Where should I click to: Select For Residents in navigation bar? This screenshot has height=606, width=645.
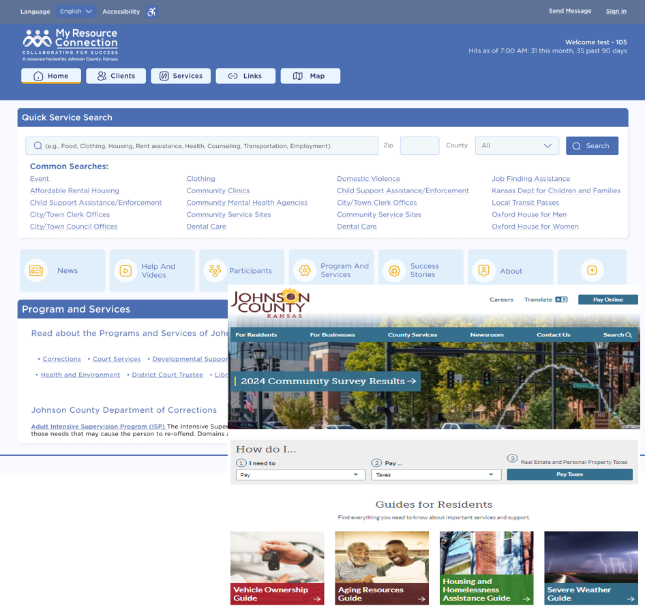click(x=256, y=335)
